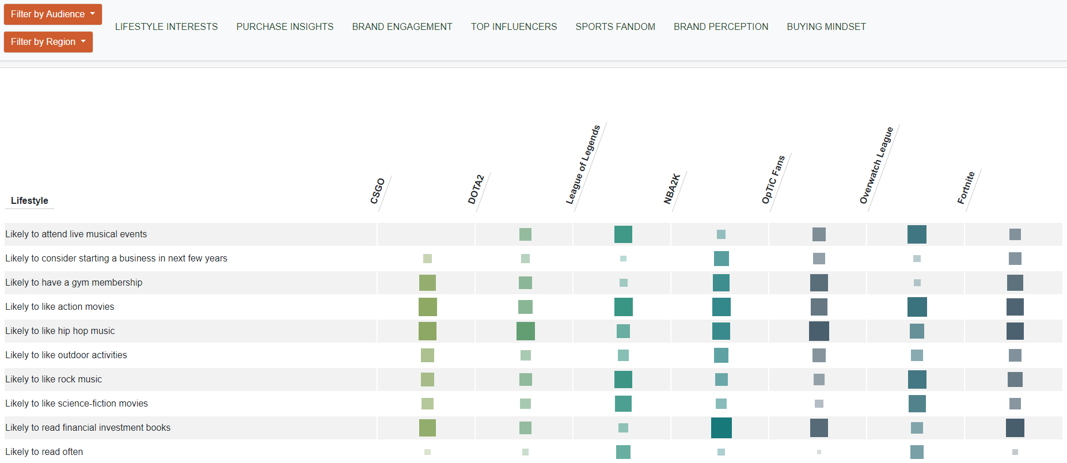Select the CSGO column header
Viewport: 1067px width, 463px height.
378,191
